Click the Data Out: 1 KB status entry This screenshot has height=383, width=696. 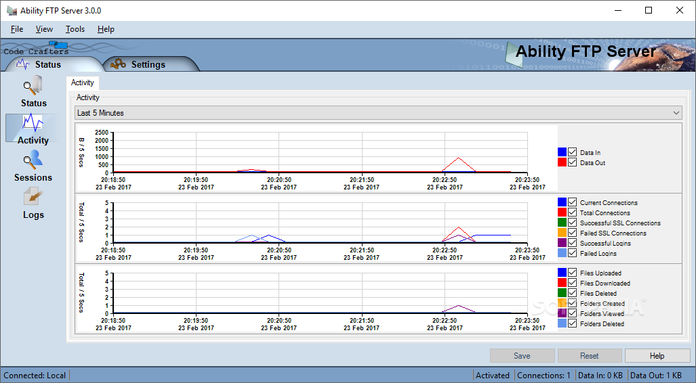point(655,376)
